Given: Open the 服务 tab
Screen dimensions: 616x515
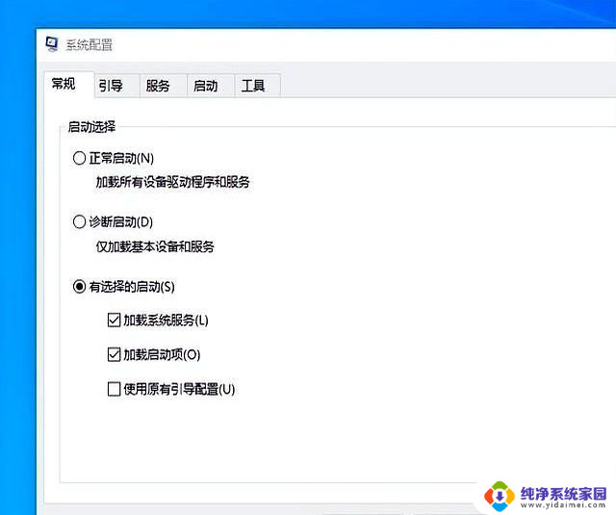Looking at the screenshot, I should (164, 86).
